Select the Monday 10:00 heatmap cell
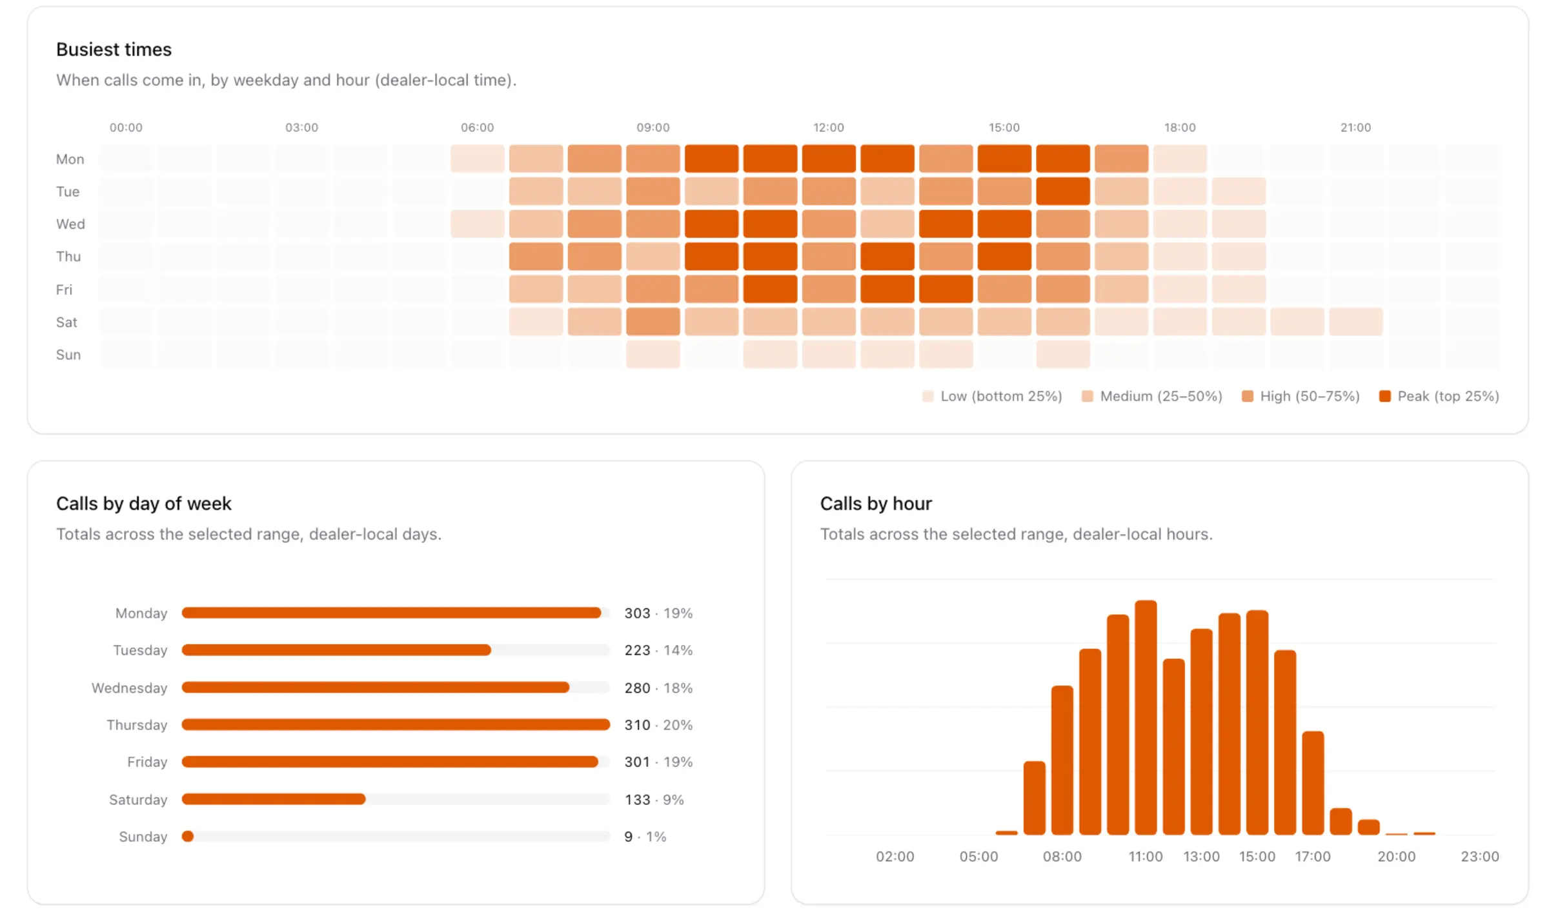Screen dimensions: 1549x914 (711, 159)
